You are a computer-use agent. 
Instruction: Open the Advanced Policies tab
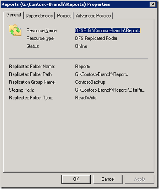pyautogui.click(x=93, y=16)
